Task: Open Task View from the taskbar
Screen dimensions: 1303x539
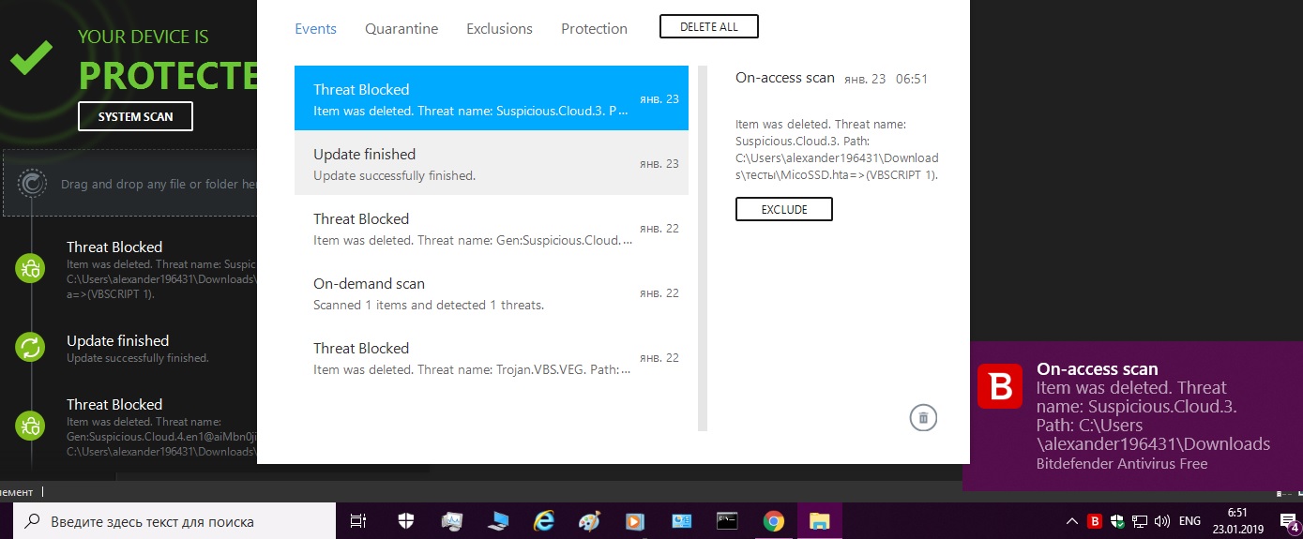Action: [357, 521]
